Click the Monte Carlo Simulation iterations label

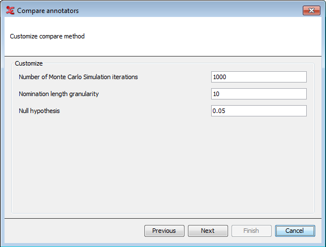(78, 77)
